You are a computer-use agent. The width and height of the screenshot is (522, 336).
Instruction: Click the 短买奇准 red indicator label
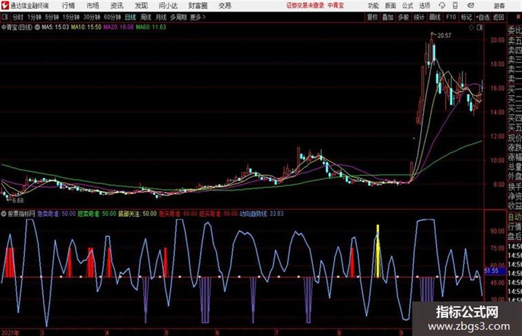pos(219,214)
